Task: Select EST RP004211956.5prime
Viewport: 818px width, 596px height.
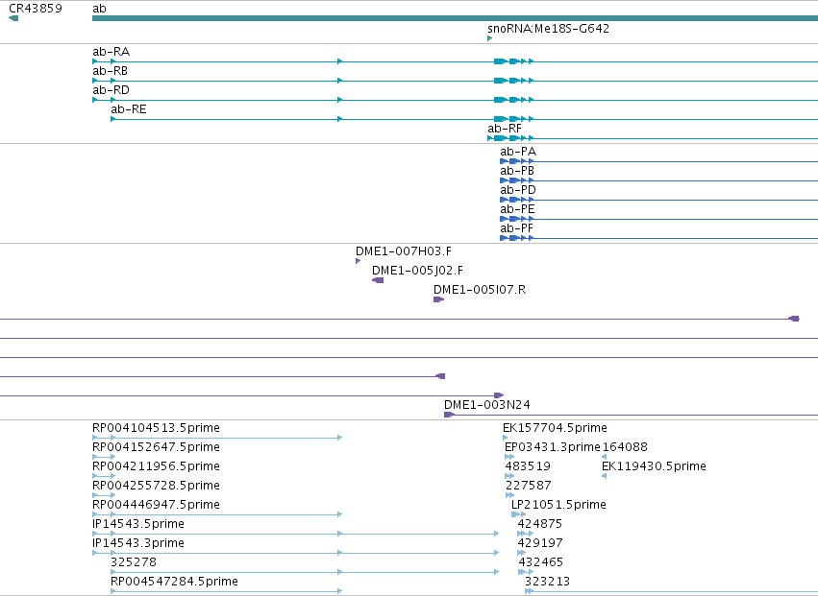Action: 156,466
